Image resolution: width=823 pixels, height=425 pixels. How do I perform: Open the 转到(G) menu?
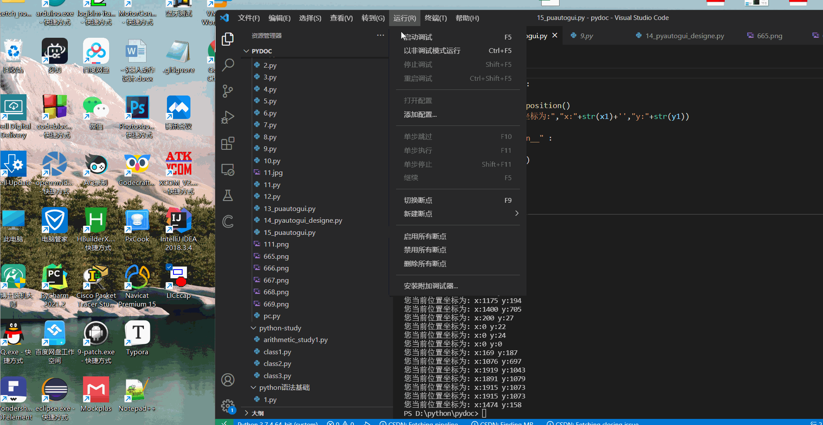coord(373,18)
